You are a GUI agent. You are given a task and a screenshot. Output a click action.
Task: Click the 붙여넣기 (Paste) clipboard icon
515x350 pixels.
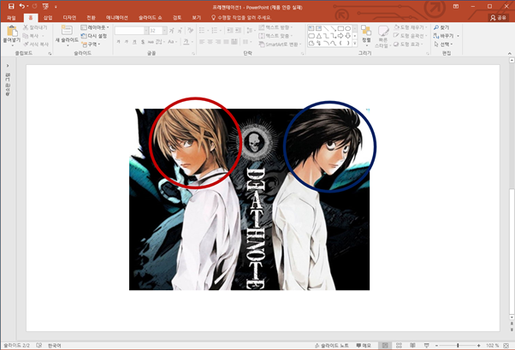tap(12, 32)
